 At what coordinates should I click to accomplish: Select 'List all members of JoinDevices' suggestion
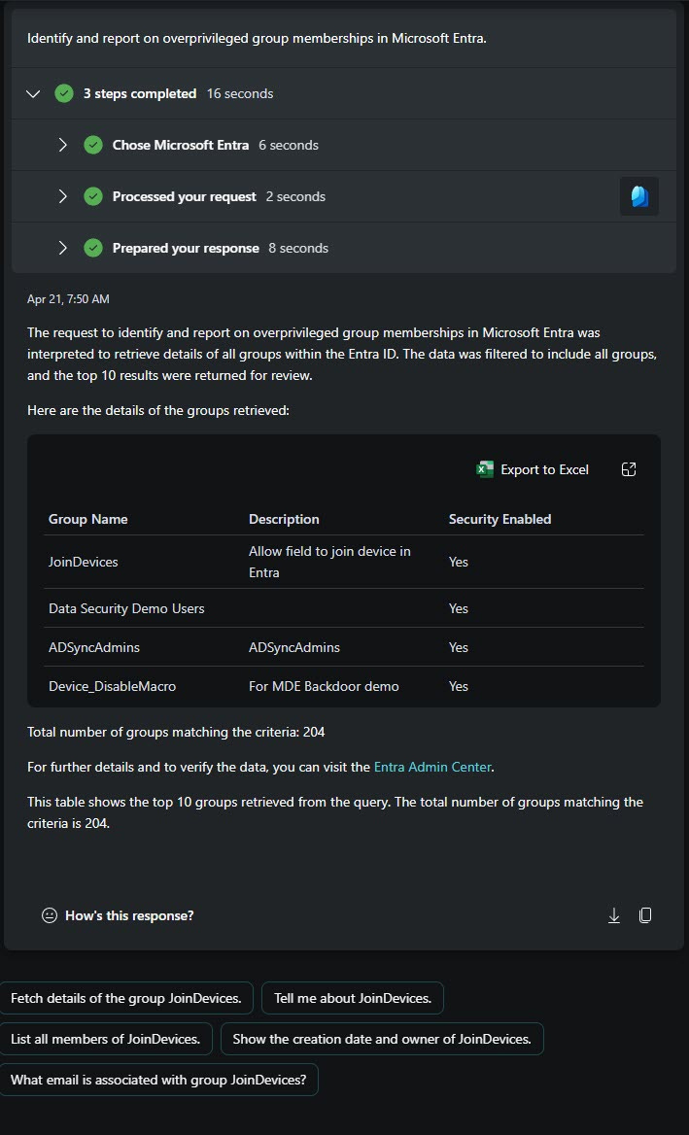pyautogui.click(x=106, y=1039)
